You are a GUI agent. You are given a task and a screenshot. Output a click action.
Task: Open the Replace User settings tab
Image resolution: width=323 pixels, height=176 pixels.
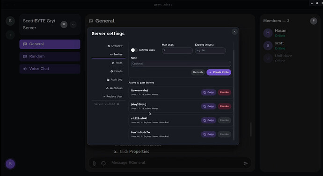click(112, 97)
